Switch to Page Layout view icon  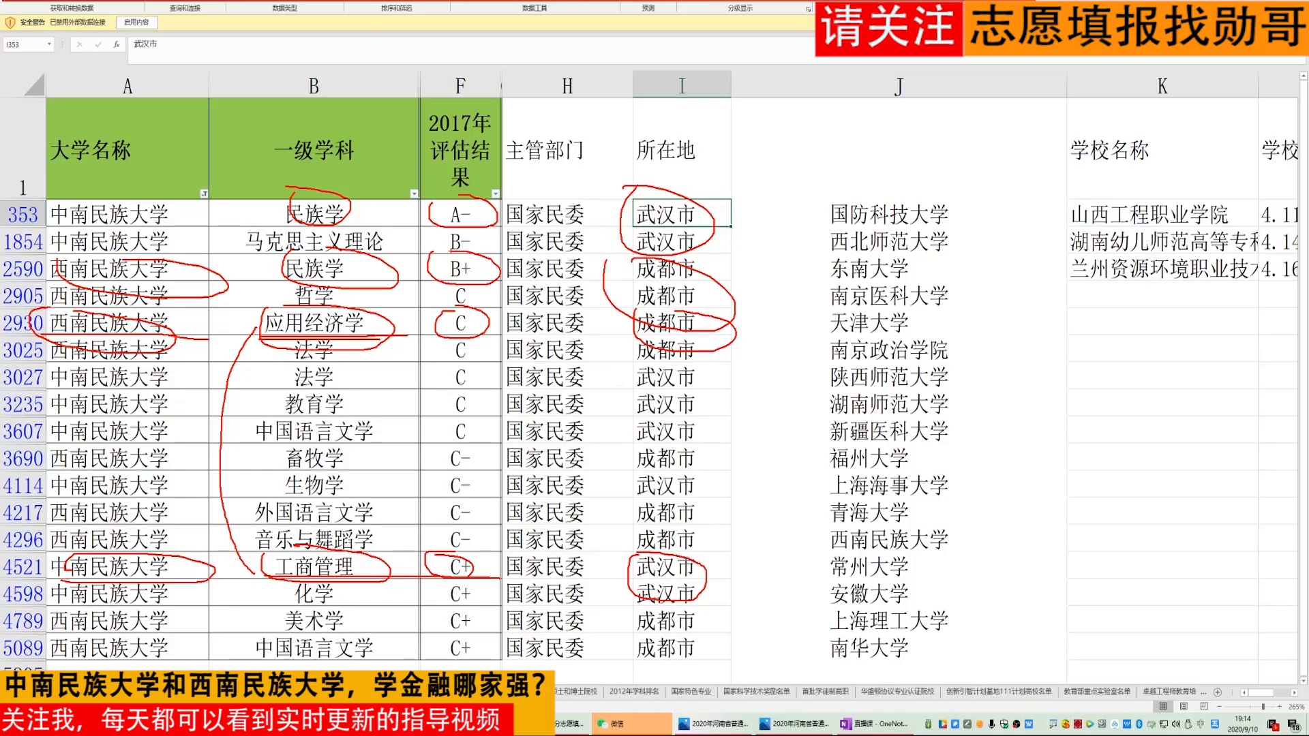point(1184,706)
